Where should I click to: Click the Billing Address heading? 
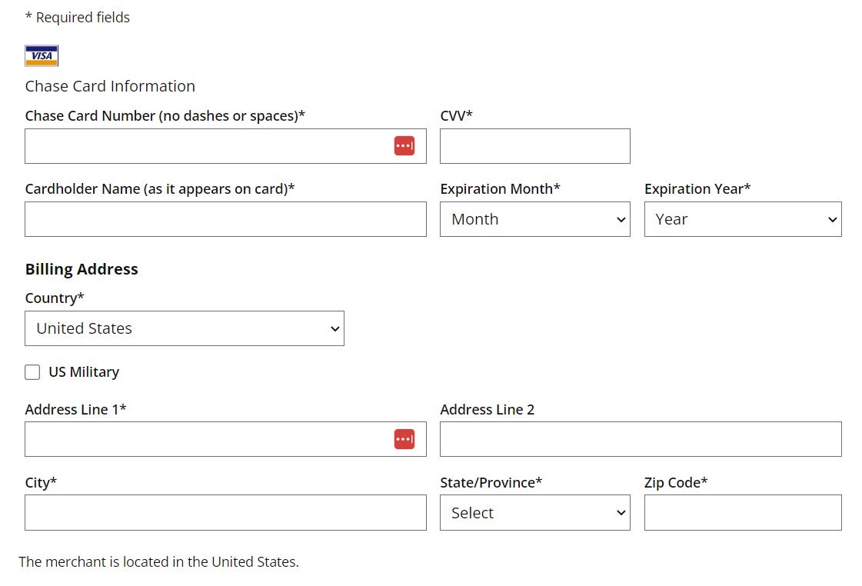(x=82, y=269)
